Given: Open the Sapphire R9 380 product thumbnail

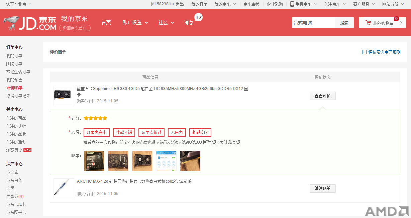Looking at the screenshot, I should pos(64,96).
